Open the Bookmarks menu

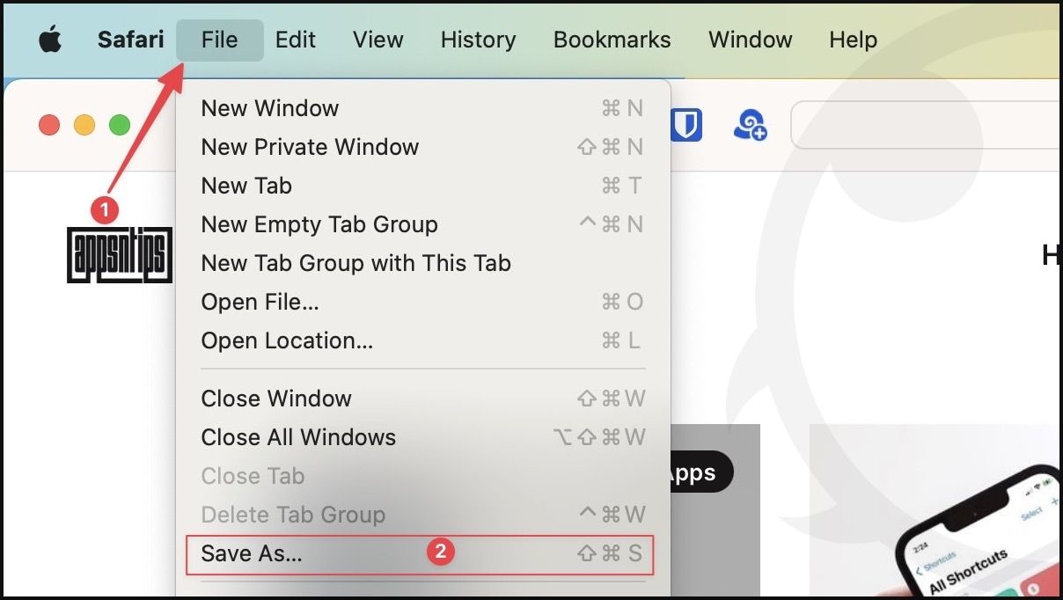click(612, 40)
